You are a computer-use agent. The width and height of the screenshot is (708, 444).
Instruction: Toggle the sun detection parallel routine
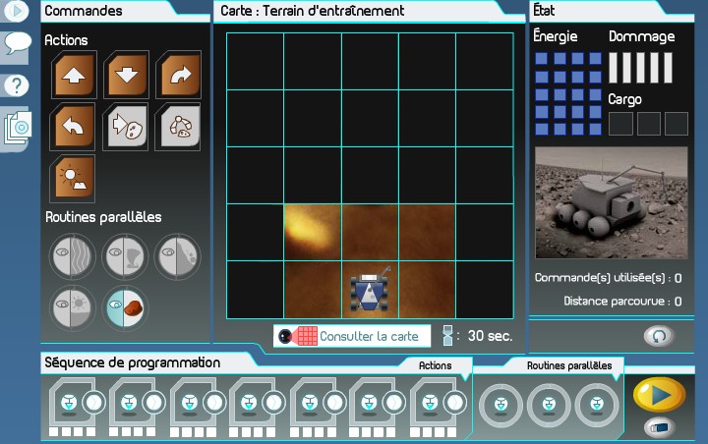point(75,307)
